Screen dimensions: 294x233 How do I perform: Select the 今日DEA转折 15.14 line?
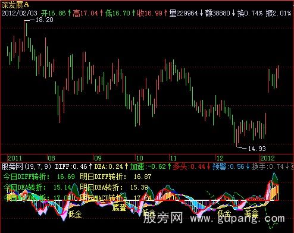point(37,187)
